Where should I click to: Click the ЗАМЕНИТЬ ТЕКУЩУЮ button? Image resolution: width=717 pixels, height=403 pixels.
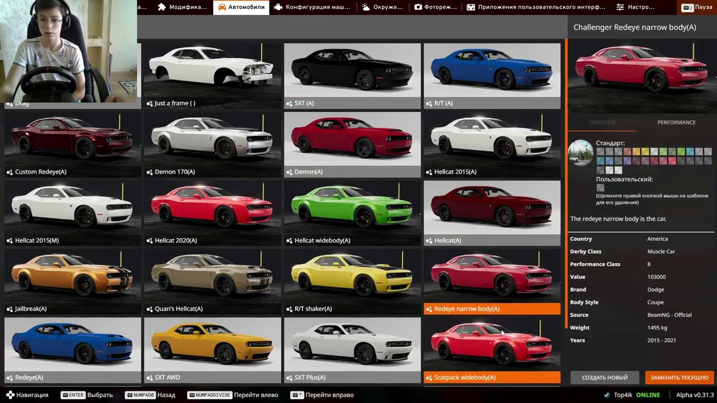point(679,377)
